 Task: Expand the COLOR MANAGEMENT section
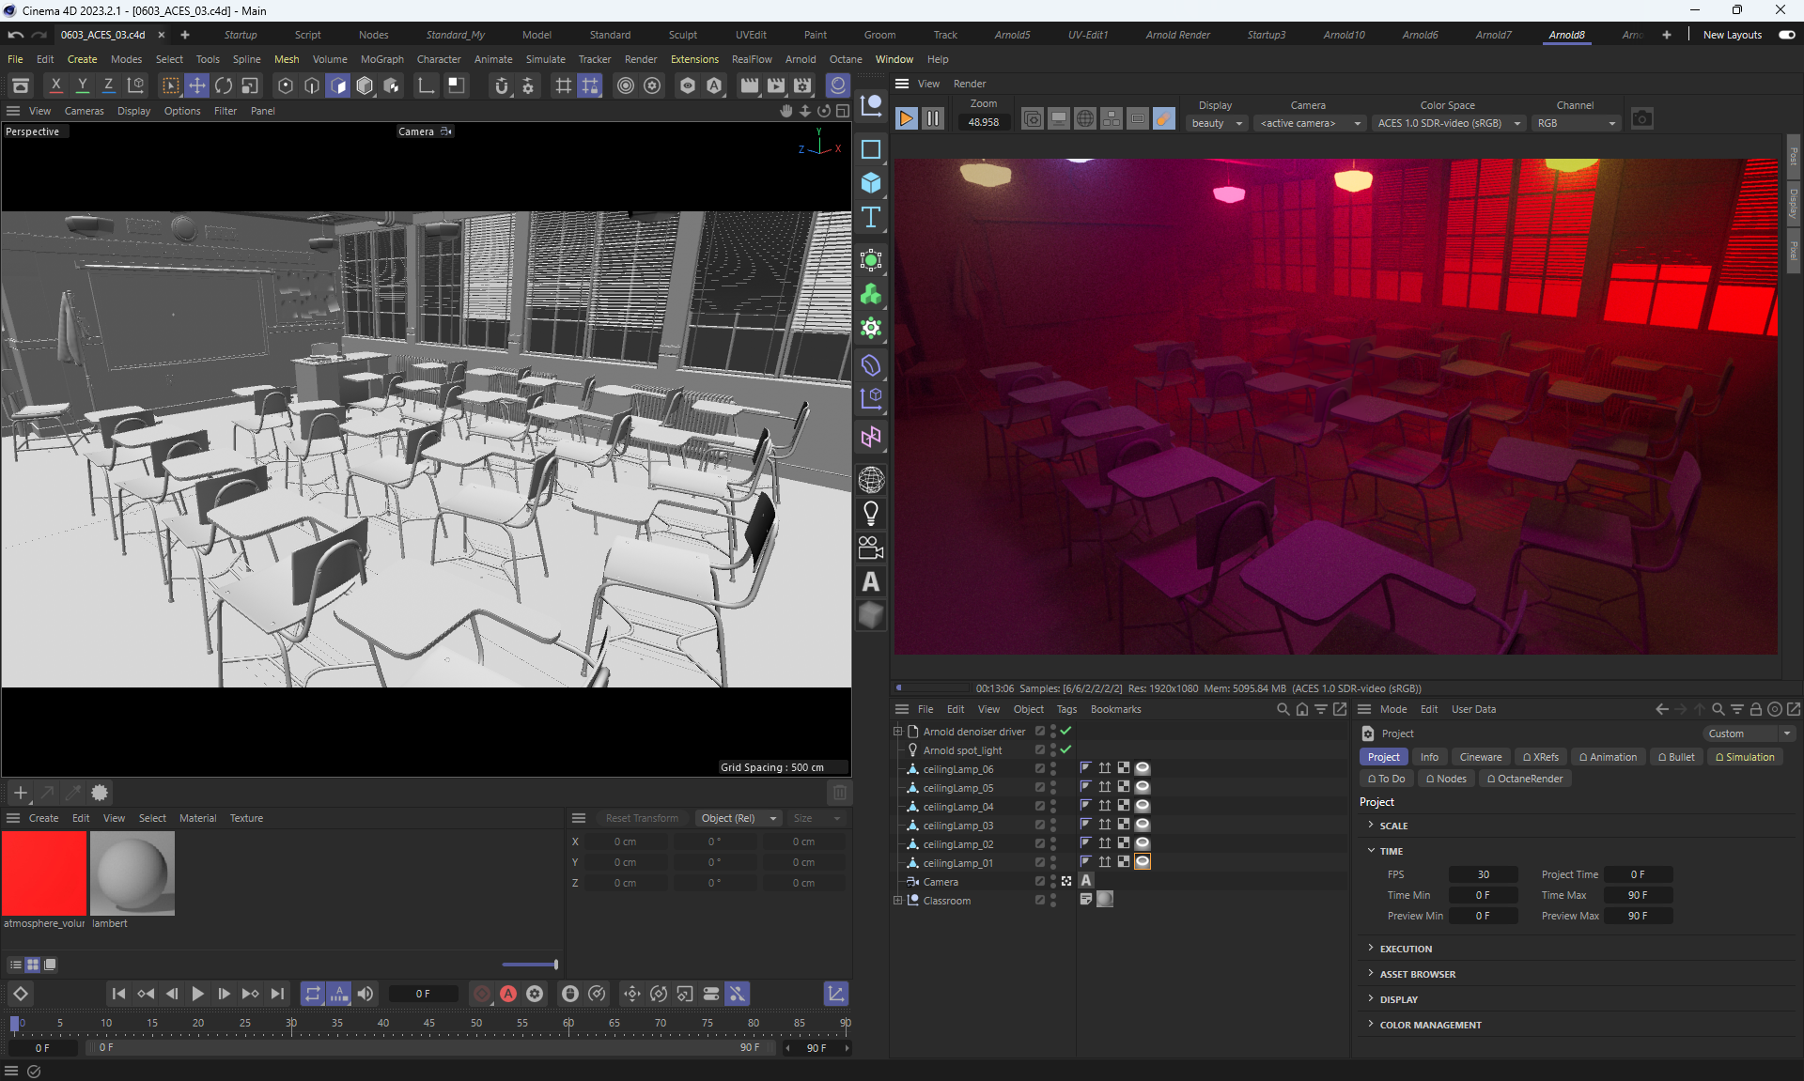[1430, 1025]
